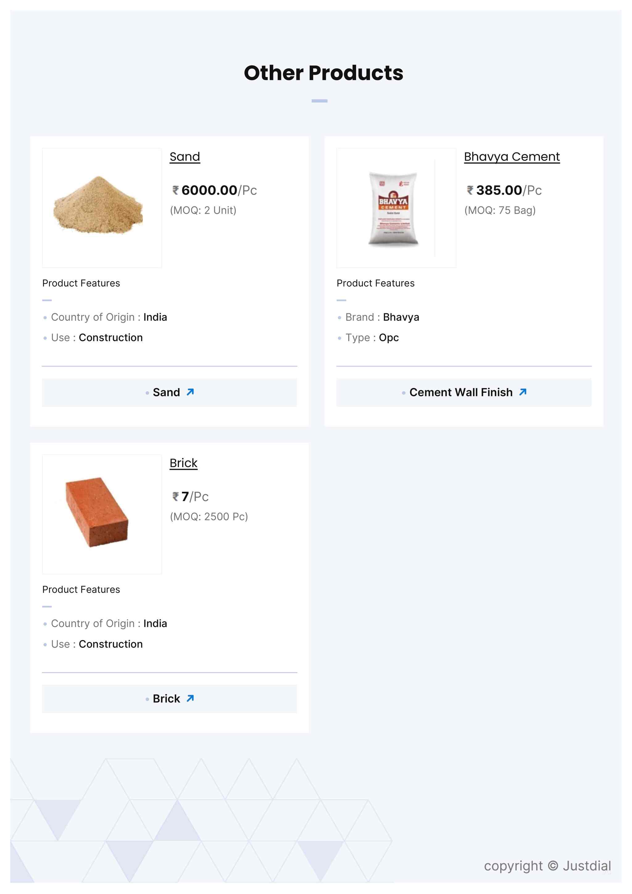632x894 pixels.
Task: Open the Bhavya Cement product link
Action: pyautogui.click(x=512, y=157)
